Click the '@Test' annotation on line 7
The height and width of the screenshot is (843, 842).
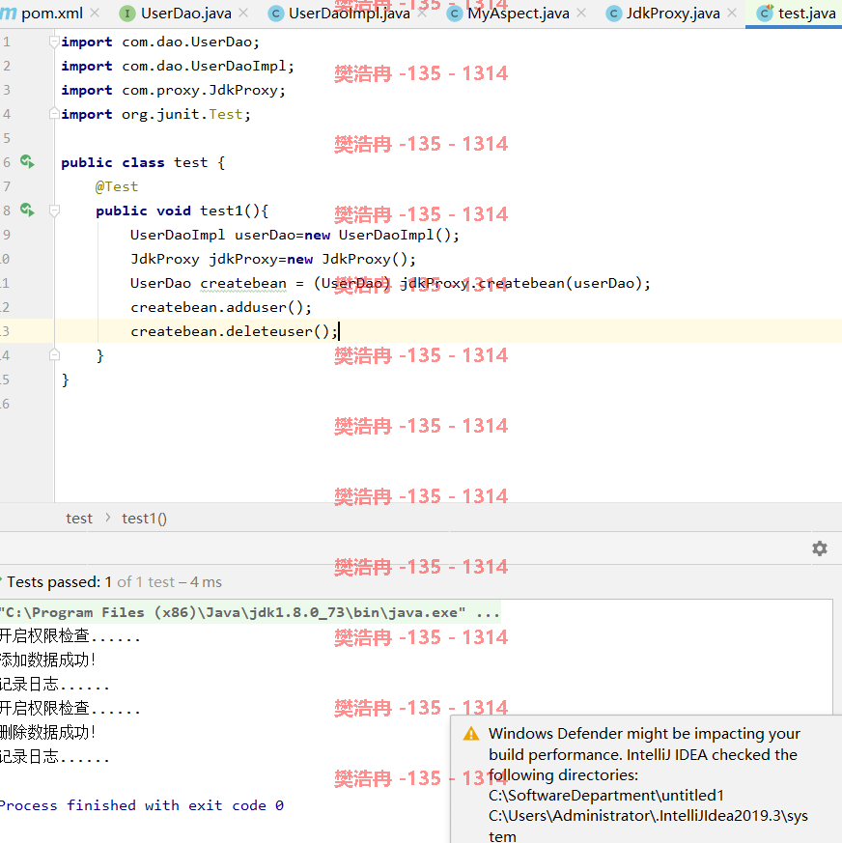tap(117, 186)
